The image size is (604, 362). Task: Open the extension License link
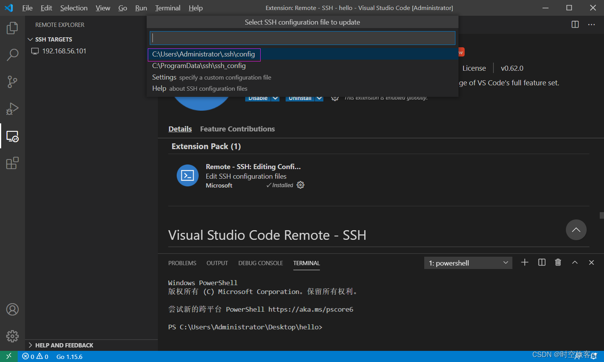click(x=474, y=68)
